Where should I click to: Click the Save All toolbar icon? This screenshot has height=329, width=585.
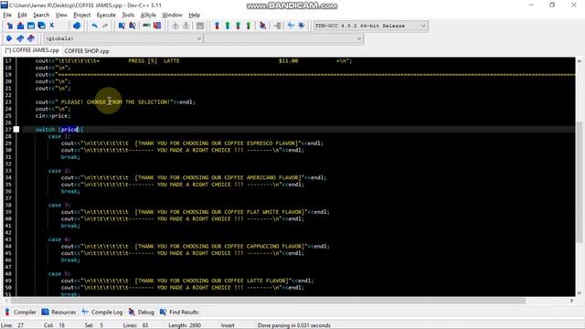[41, 26]
